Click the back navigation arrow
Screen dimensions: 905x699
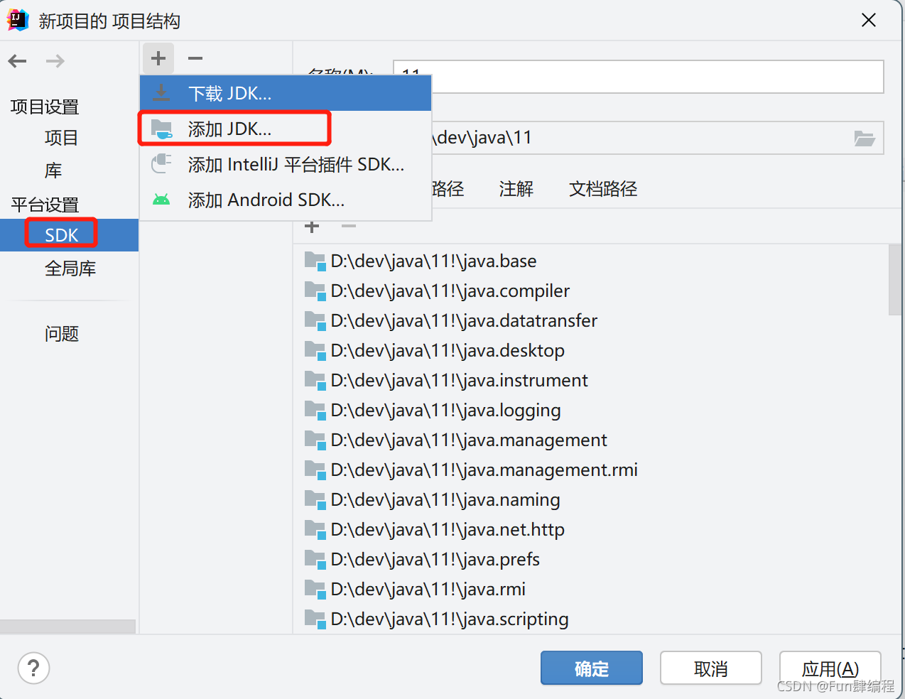18,61
